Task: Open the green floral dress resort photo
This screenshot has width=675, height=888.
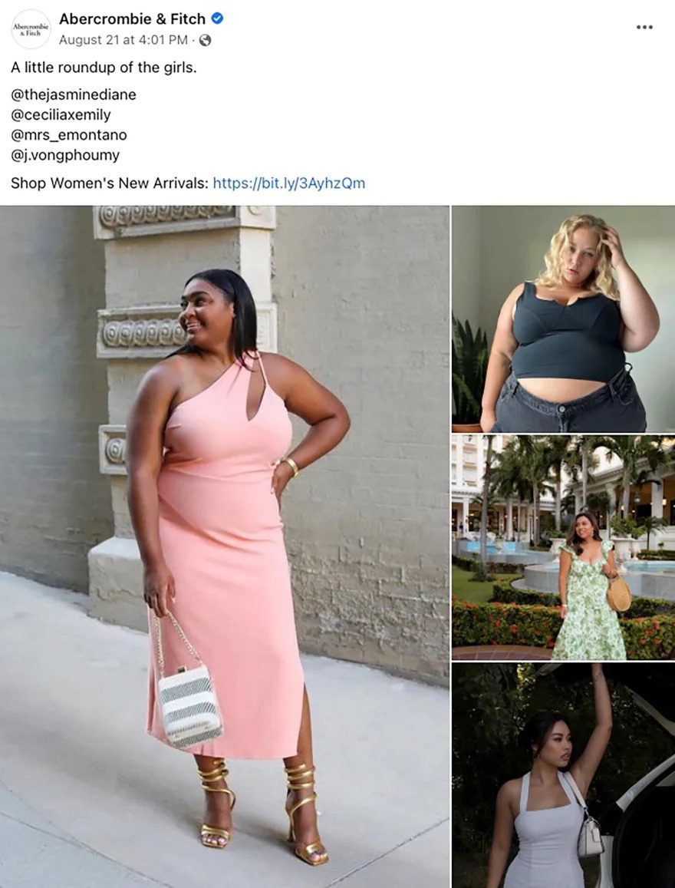Action: pos(564,548)
